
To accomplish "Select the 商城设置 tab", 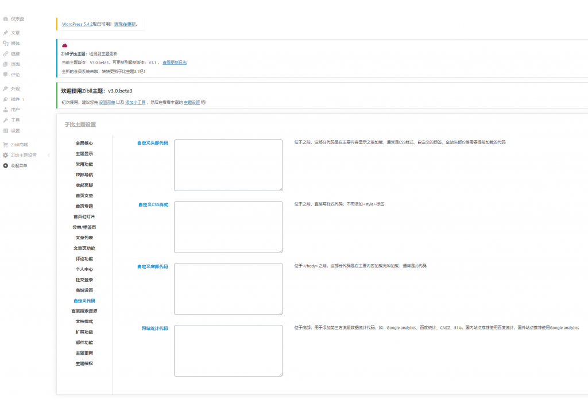I will pos(84,290).
